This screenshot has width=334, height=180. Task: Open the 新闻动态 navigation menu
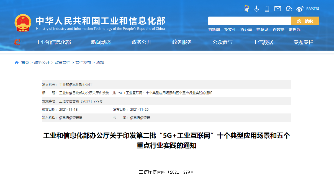(101, 42)
